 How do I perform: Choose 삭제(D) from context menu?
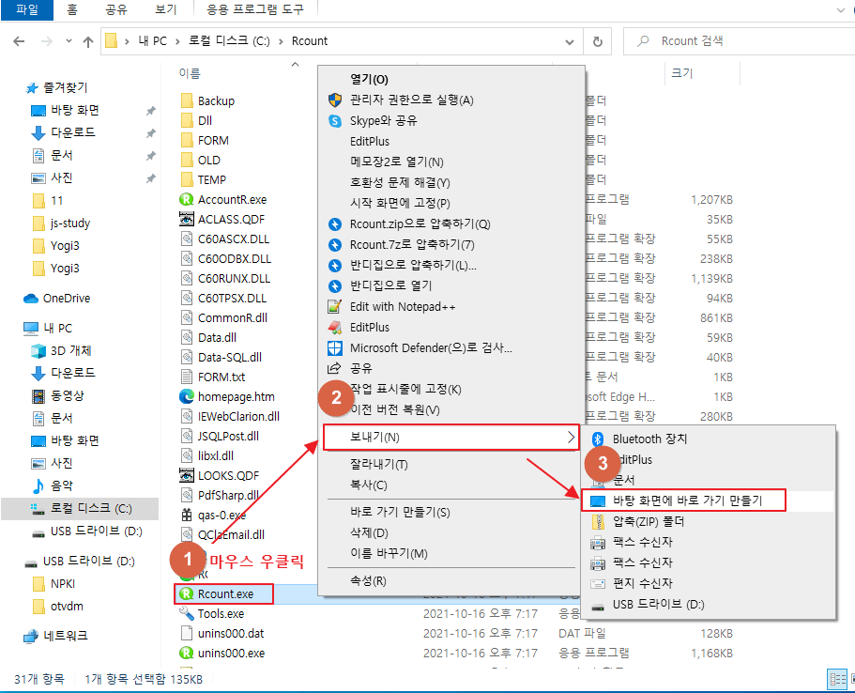click(369, 533)
